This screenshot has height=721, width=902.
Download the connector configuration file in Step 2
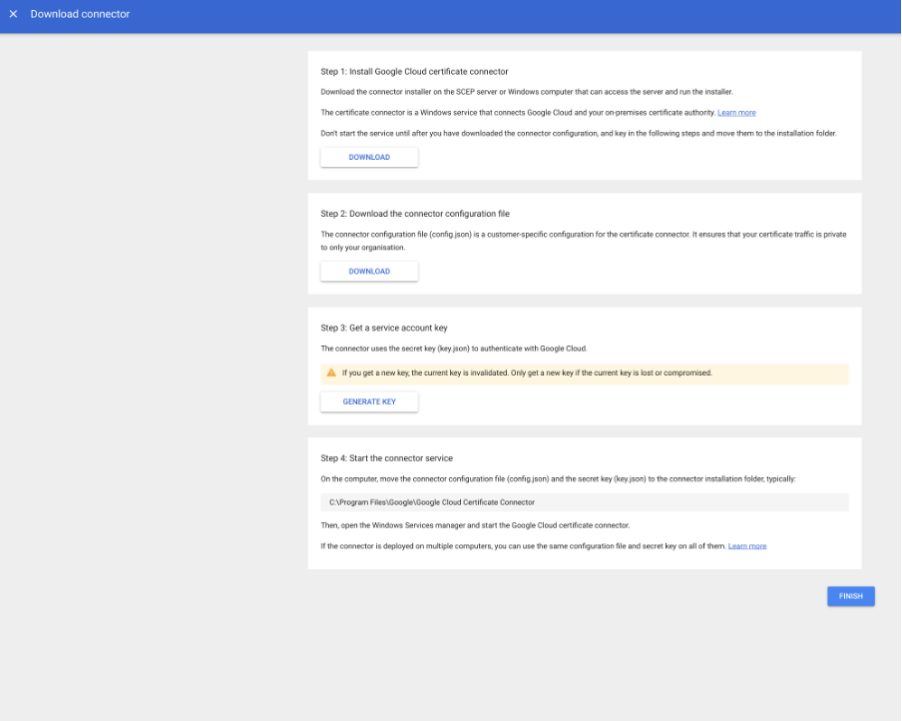tap(368, 272)
